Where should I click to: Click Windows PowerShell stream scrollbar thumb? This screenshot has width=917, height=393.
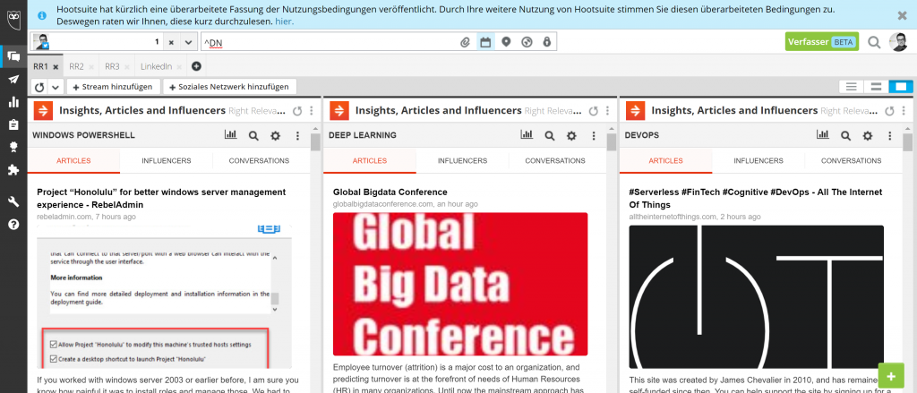click(315, 142)
